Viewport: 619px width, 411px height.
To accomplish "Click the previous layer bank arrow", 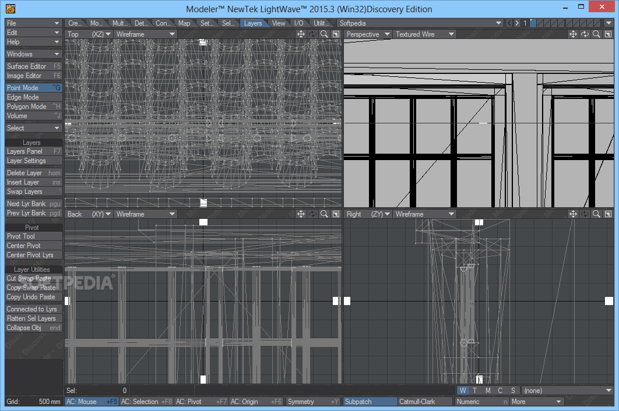I will point(509,23).
